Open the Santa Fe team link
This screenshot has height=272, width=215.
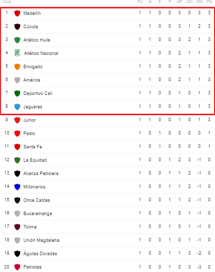[33, 147]
